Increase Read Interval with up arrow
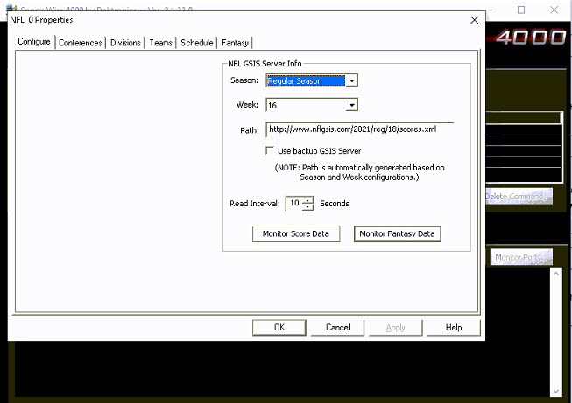This screenshot has height=403, width=572. click(307, 200)
